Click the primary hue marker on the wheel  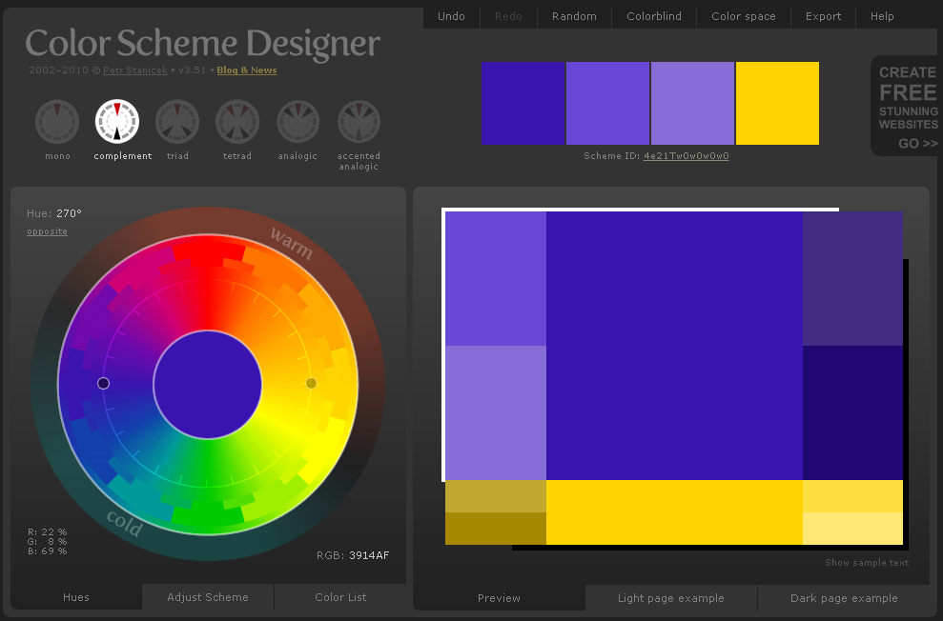tap(103, 383)
